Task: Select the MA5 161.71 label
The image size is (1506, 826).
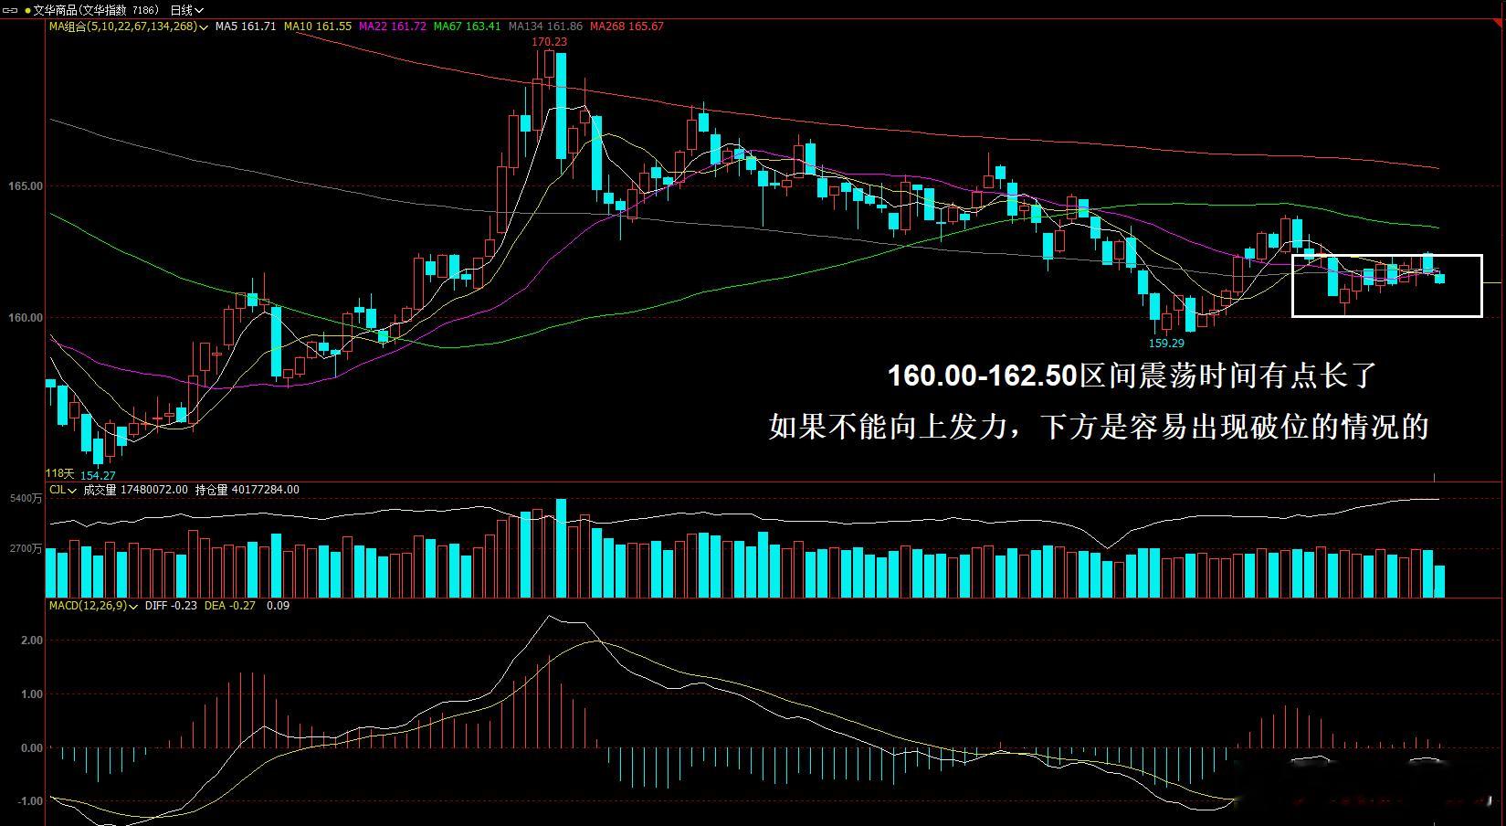Action: coord(246,26)
